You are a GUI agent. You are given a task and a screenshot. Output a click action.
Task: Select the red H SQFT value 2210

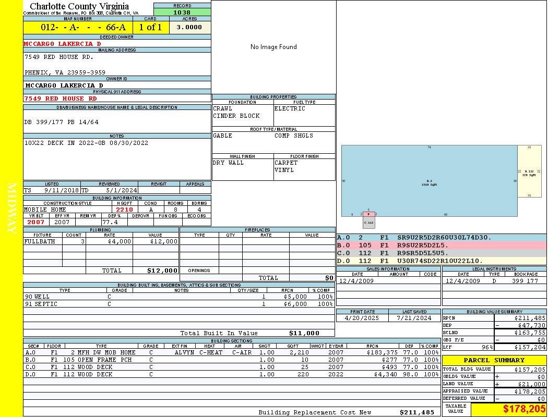point(125,210)
